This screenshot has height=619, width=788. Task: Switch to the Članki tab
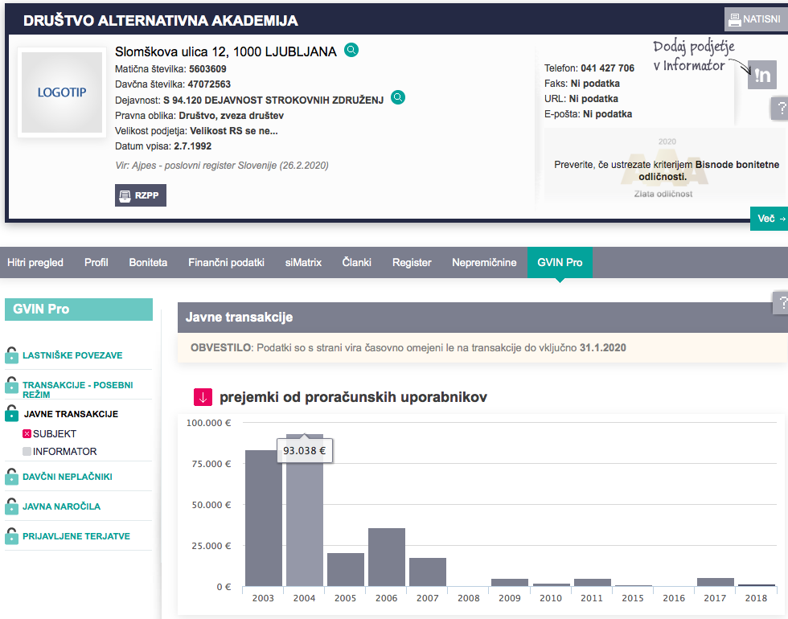click(357, 262)
